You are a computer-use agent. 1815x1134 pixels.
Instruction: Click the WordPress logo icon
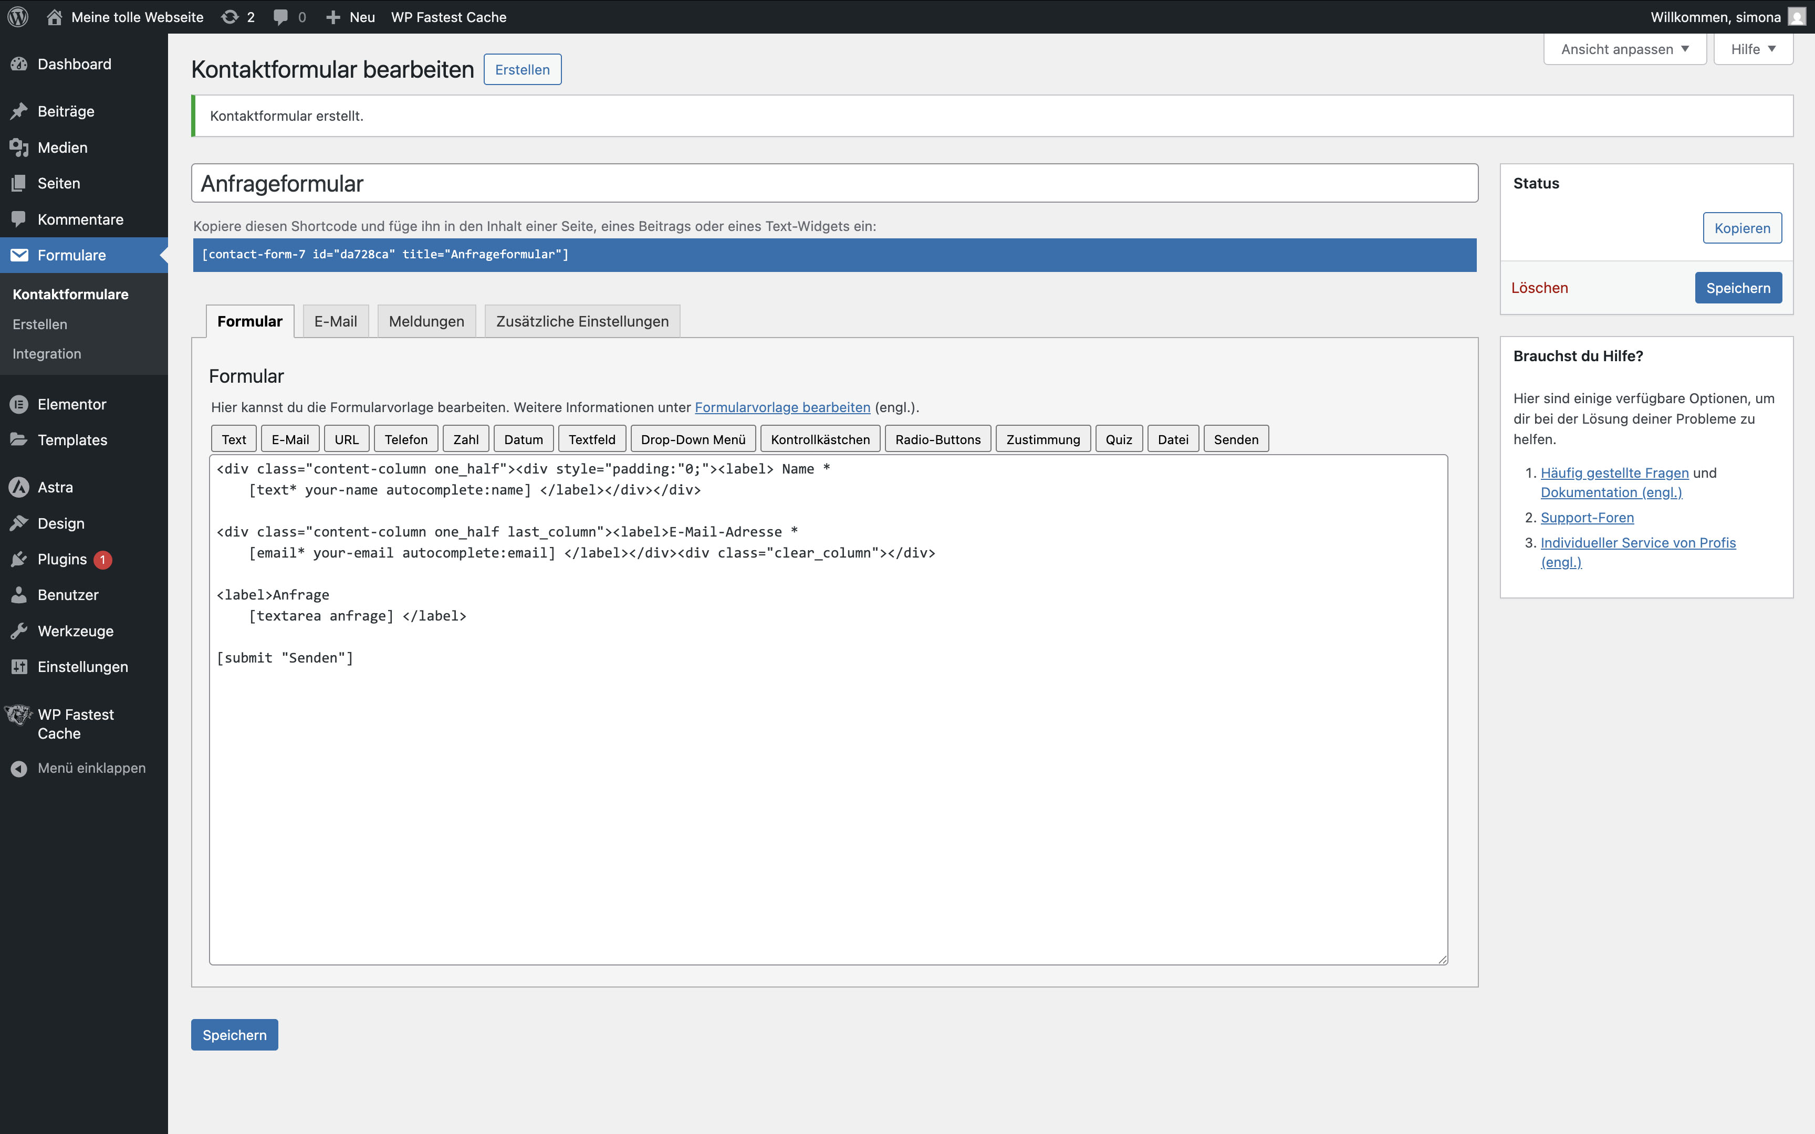18,16
